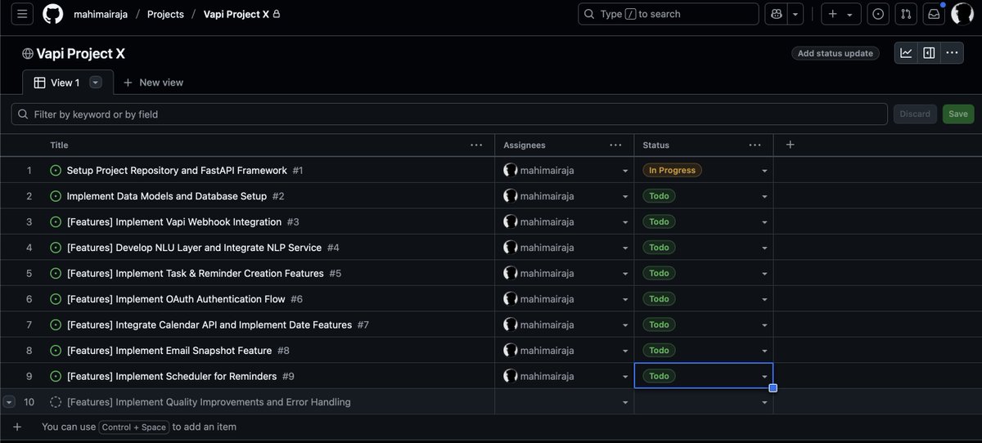Open empty status dropdown for row 10
Screen dimensions: 982x443
point(764,402)
